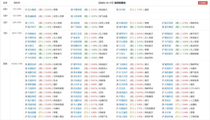The height and width of the screenshot is (120, 210).
Task: Open stock link 苏利股份
Action: click(77, 92)
